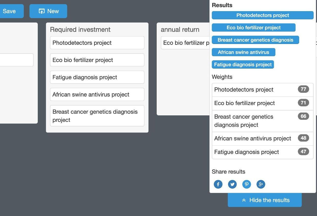Select Photodetectors project result bar
This screenshot has height=216, width=317.
pos(262,15)
